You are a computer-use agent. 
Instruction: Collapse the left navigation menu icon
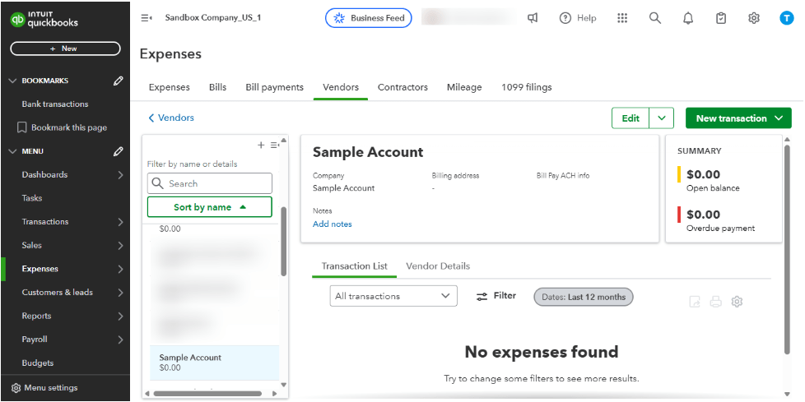pyautogui.click(x=147, y=18)
